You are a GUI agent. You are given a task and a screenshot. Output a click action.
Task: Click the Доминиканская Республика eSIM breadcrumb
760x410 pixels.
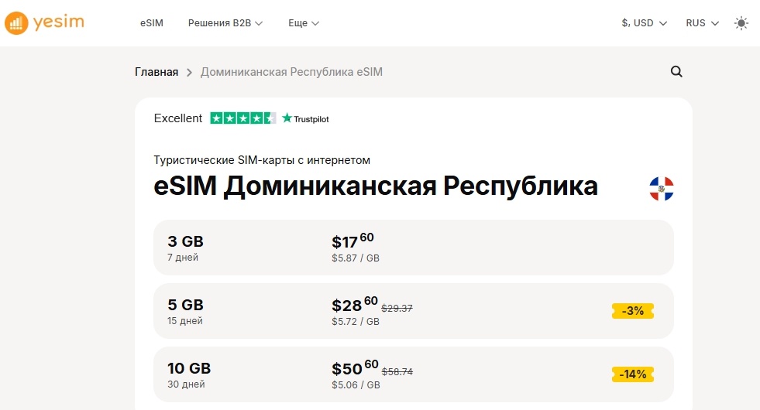point(291,72)
